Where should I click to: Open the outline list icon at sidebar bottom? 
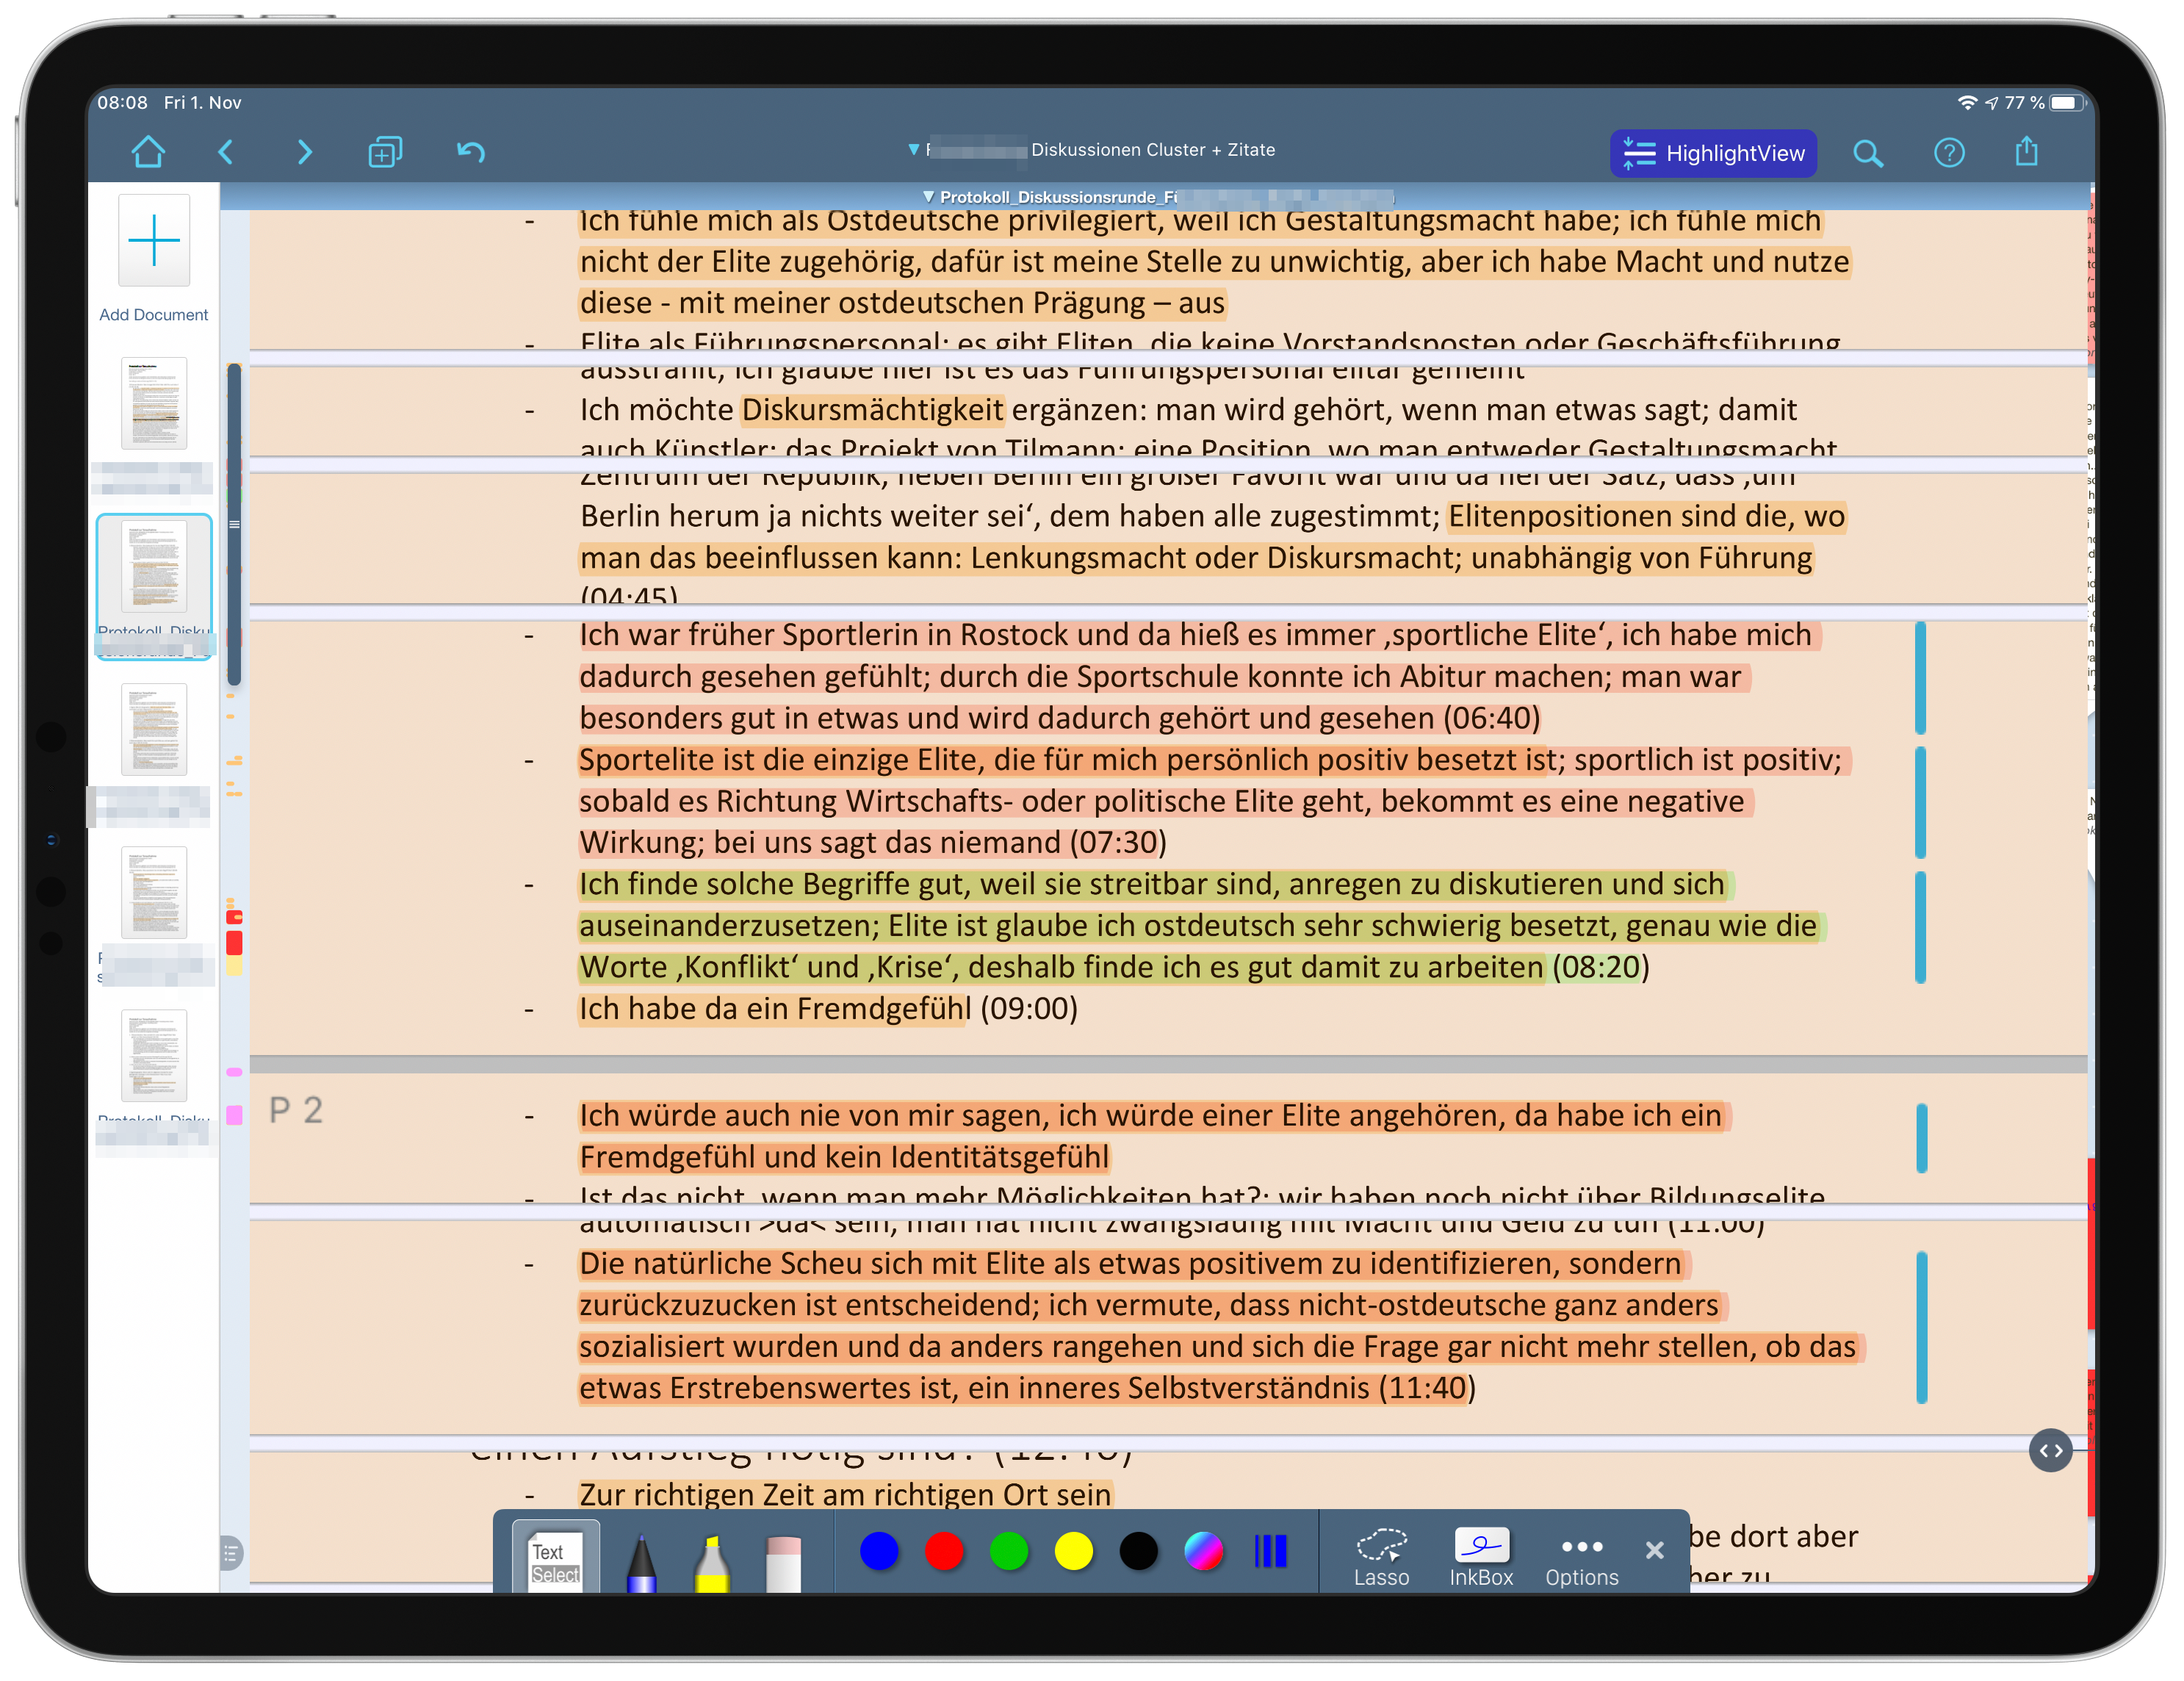231,1554
